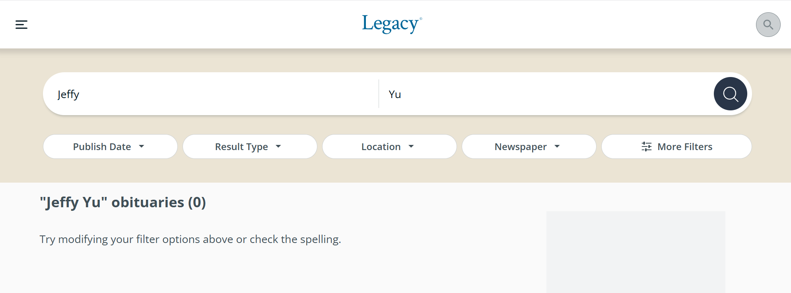Open the Result Type dropdown

(241, 147)
